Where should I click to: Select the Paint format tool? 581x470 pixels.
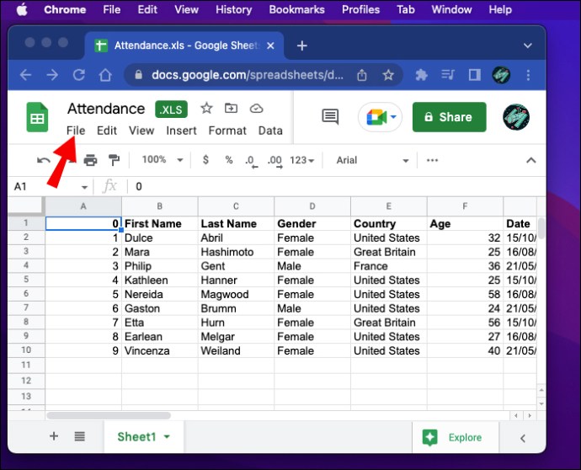114,160
